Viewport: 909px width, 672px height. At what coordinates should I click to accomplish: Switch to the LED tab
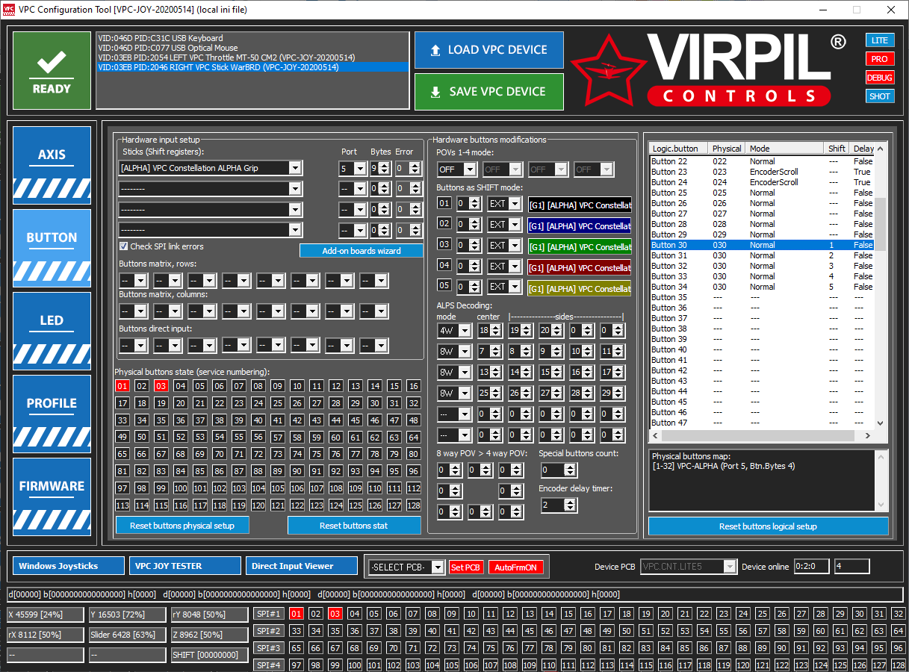pyautogui.click(x=52, y=330)
